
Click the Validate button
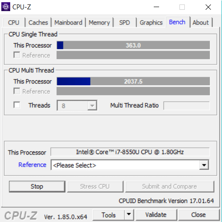pos(156,214)
